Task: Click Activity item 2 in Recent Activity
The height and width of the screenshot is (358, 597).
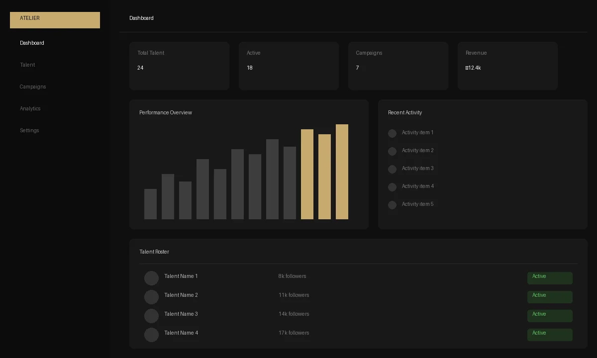Action: pos(417,151)
